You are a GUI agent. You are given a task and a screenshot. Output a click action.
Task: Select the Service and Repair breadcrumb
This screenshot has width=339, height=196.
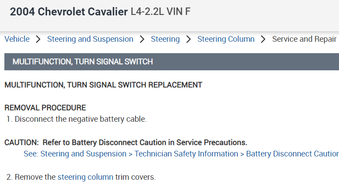point(304,39)
